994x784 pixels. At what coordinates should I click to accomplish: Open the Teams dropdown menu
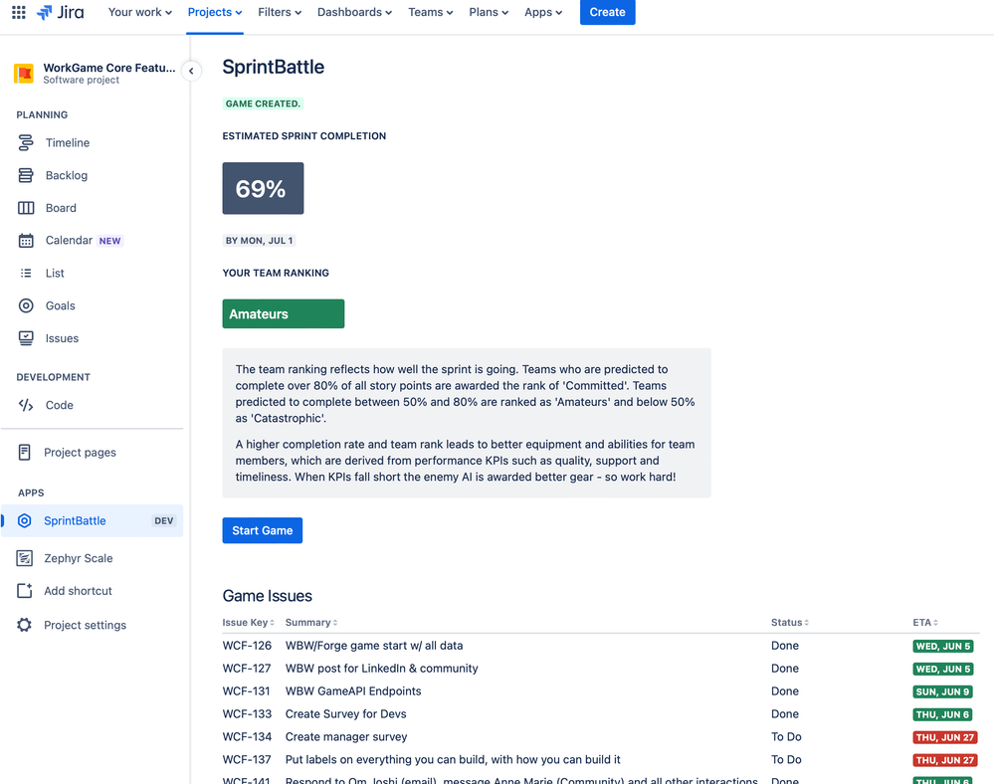[431, 12]
